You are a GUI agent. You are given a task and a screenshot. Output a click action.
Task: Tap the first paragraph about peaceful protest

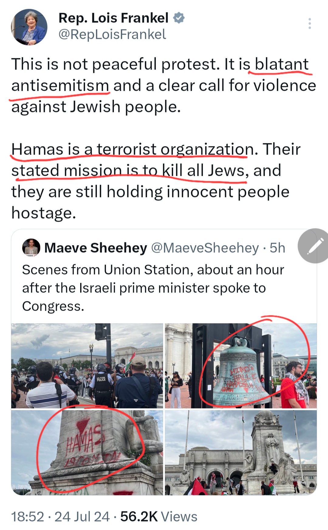tap(164, 85)
